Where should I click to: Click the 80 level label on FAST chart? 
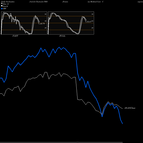(45, 14)
